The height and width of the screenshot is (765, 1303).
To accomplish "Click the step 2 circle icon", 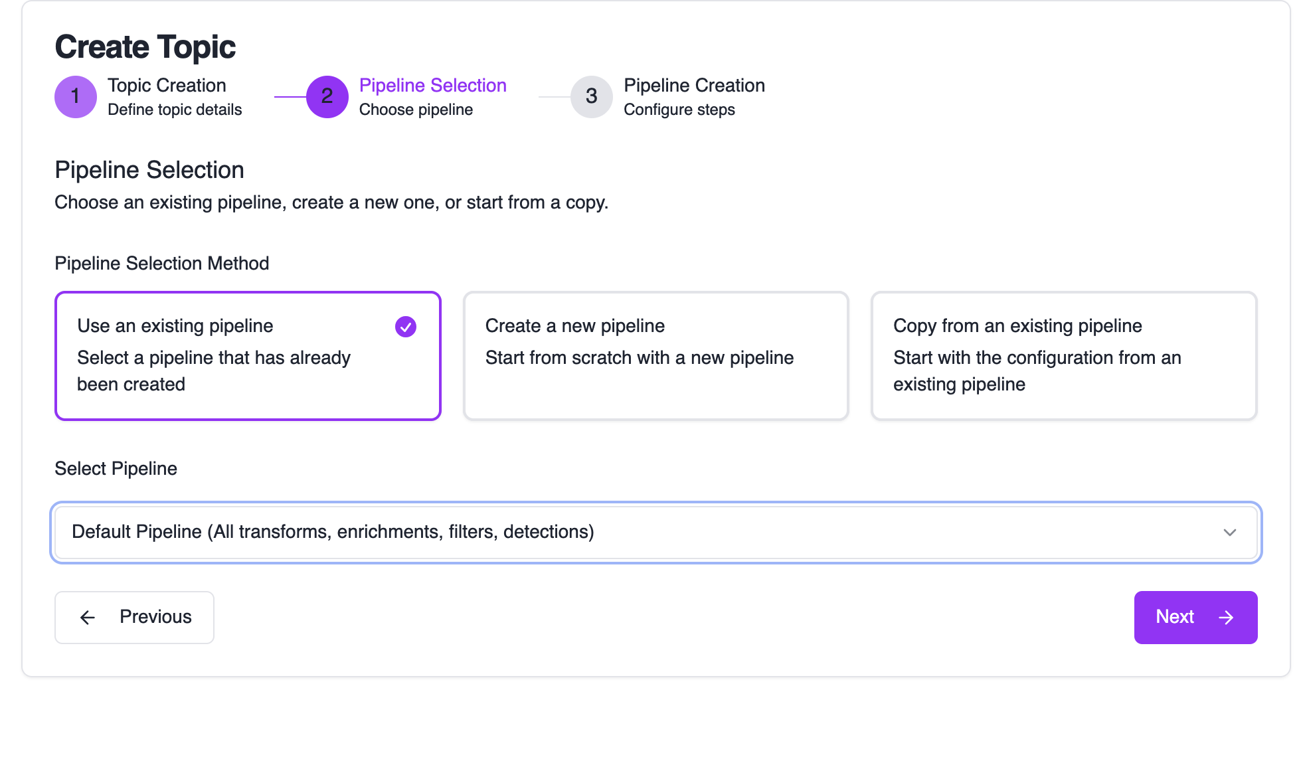I will [327, 97].
